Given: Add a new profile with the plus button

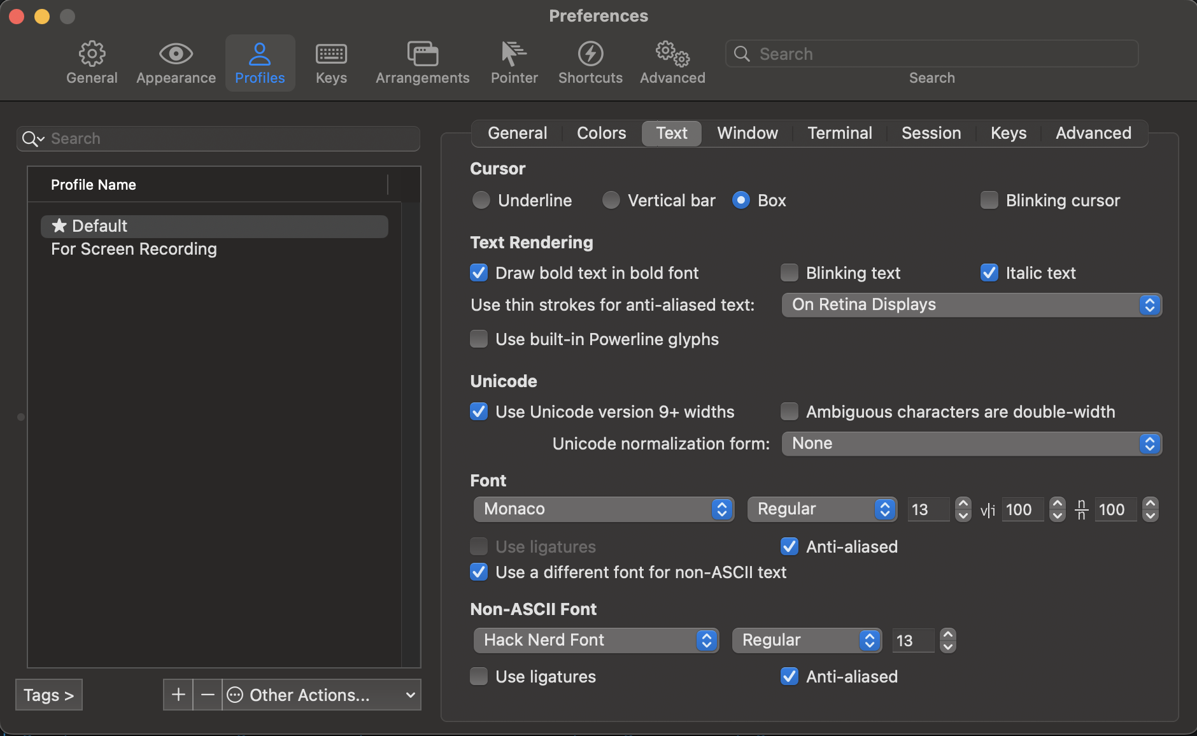Looking at the screenshot, I should coord(178,695).
